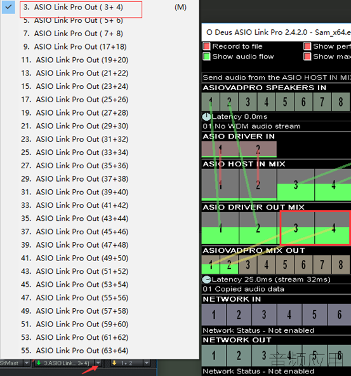This screenshot has width=351, height=376.
Task: Choose ASIO Link Pro Out (25+26)
Action: tap(100, 100)
